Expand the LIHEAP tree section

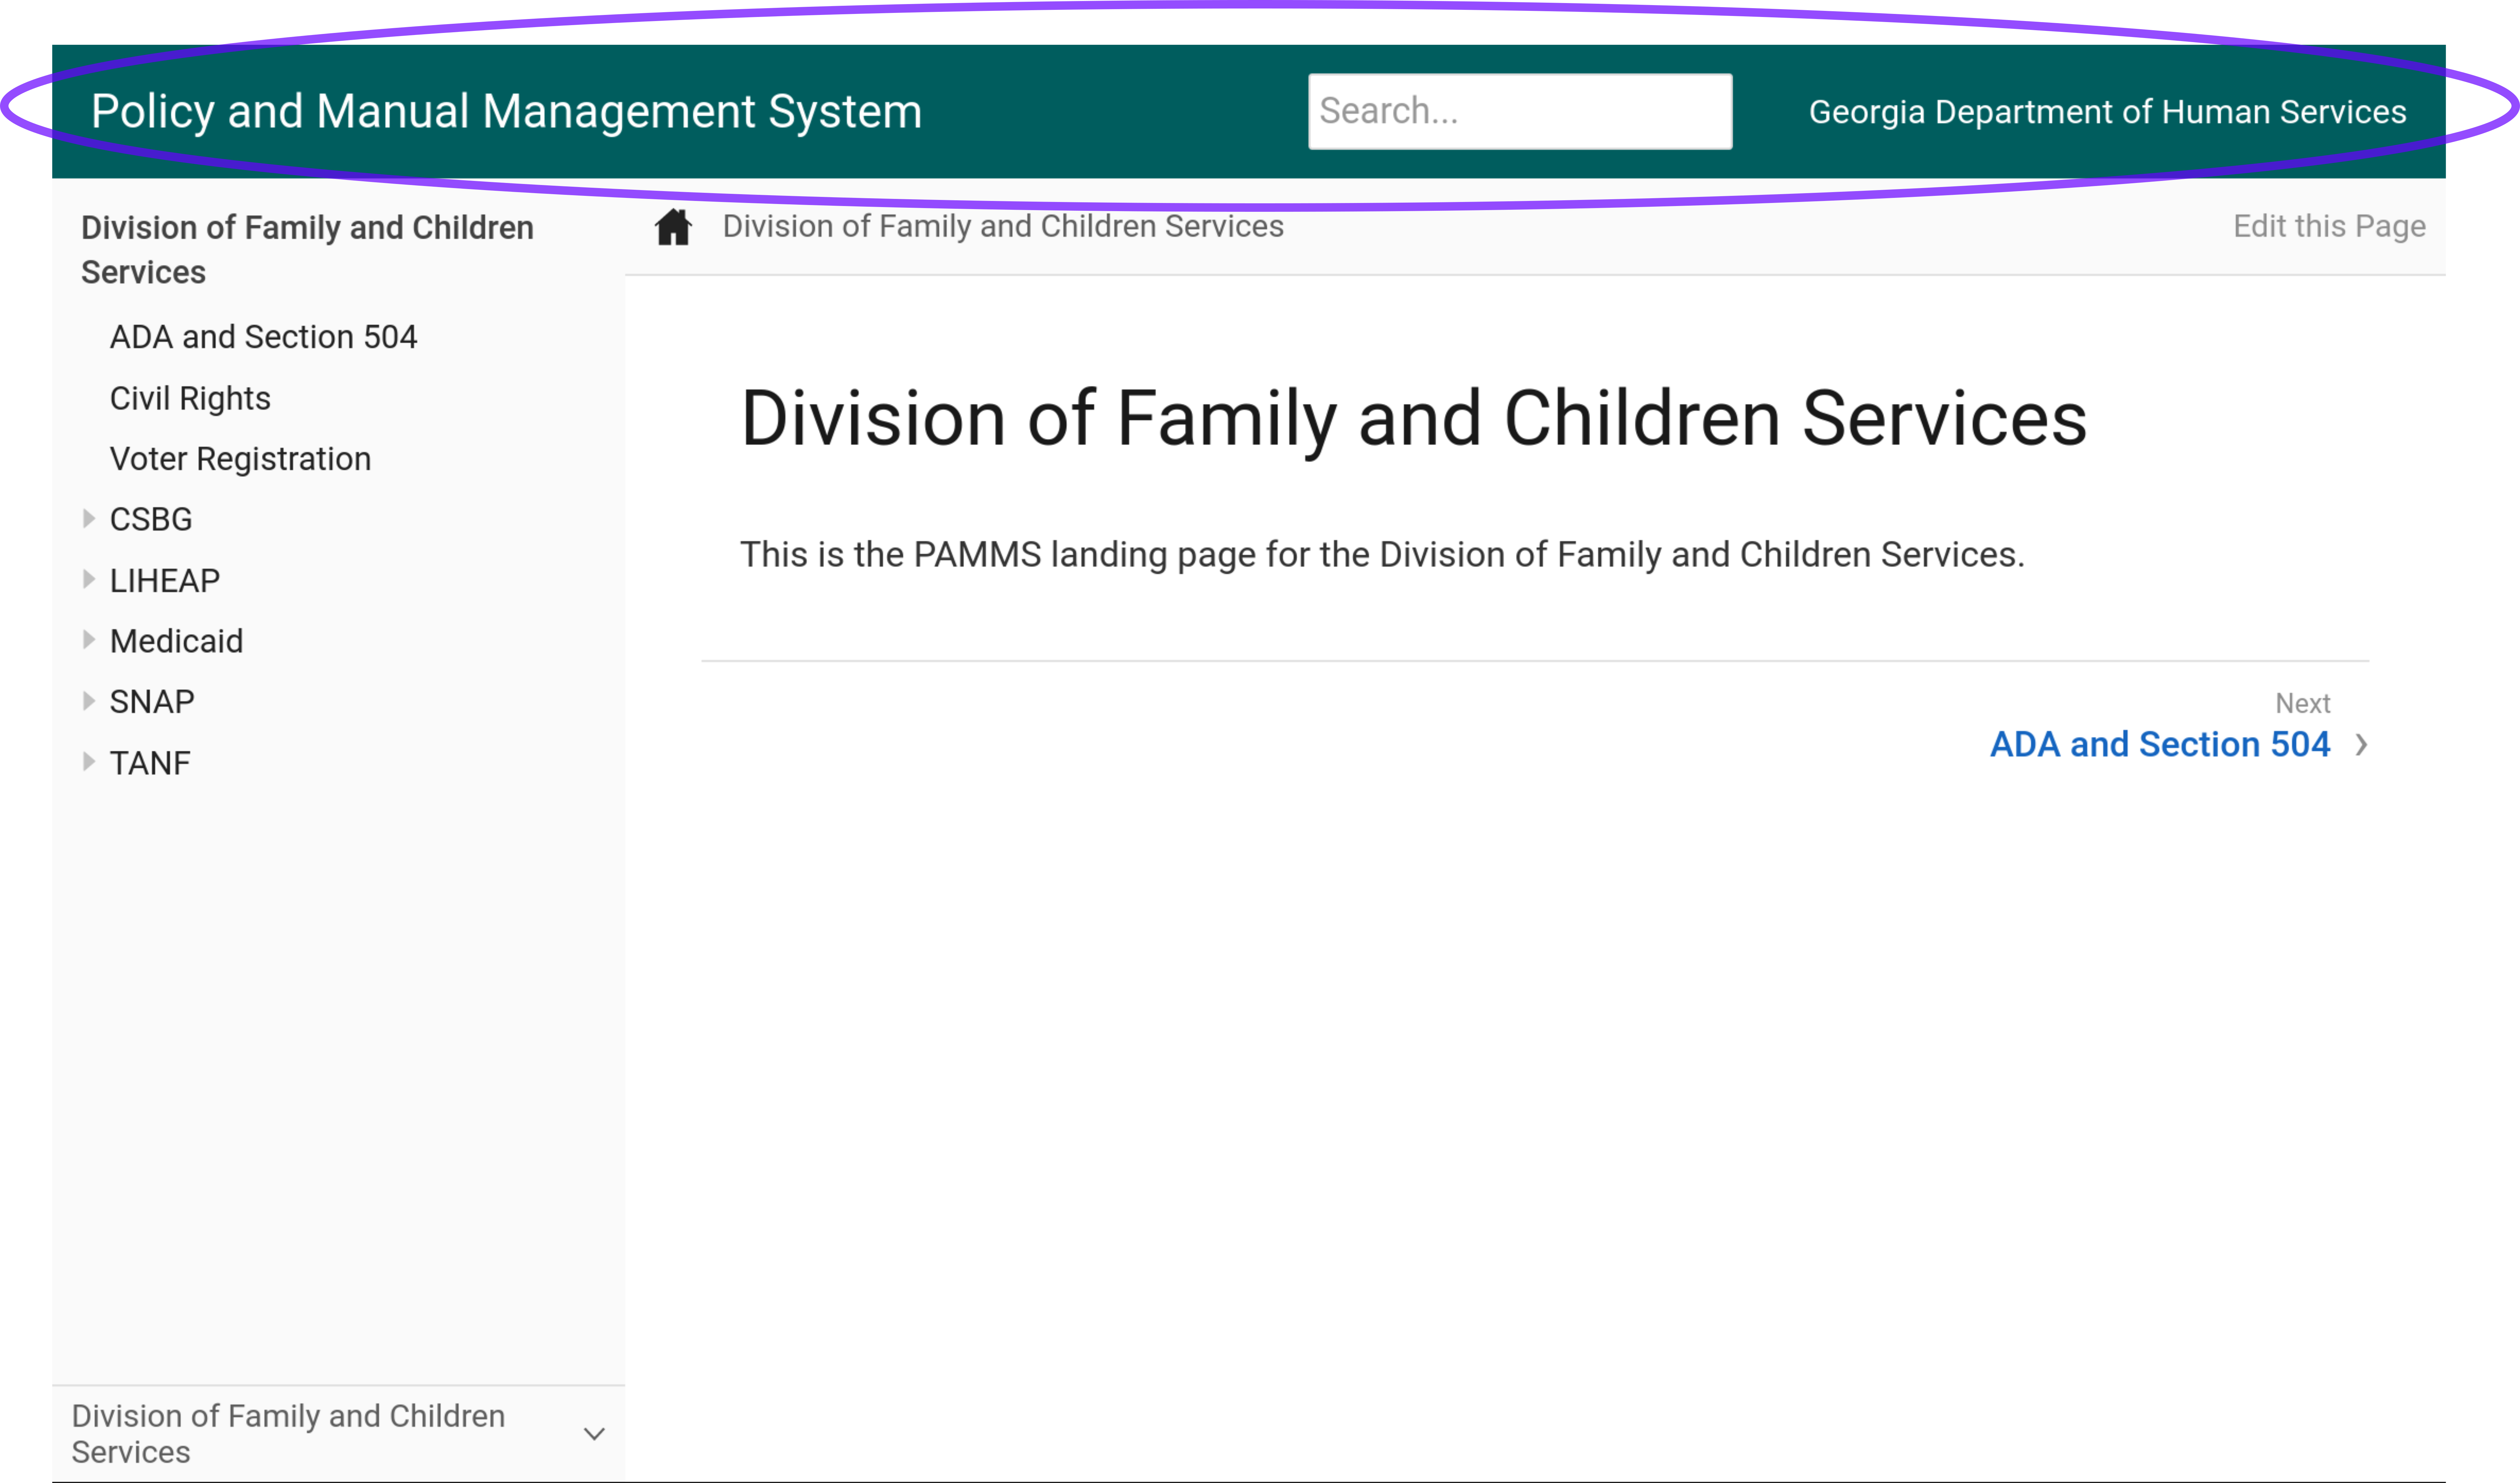(89, 579)
